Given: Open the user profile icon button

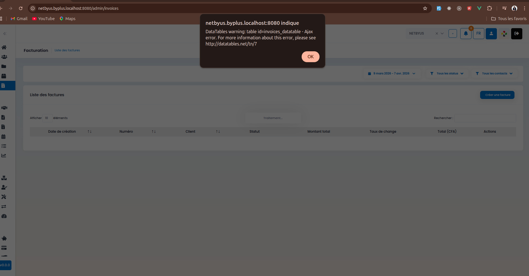Looking at the screenshot, I should click(491, 34).
